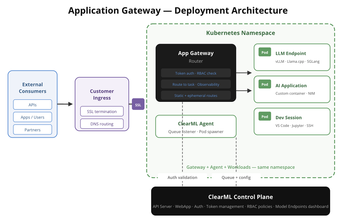Click the Queue listener · Pod spawner text
Viewport: 353px width, 224px height.
click(x=196, y=132)
